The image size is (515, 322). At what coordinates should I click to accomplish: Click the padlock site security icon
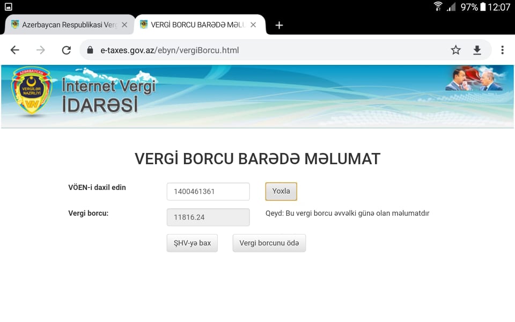[x=90, y=50]
